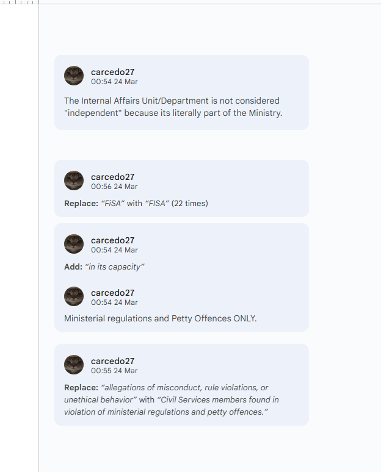Click the 00:55 24 Mar timestamp
Screen dimensions: 381x472
[114, 371]
